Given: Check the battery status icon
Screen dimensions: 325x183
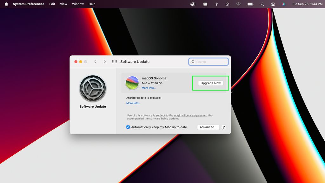Looking at the screenshot, I should 250,4.
